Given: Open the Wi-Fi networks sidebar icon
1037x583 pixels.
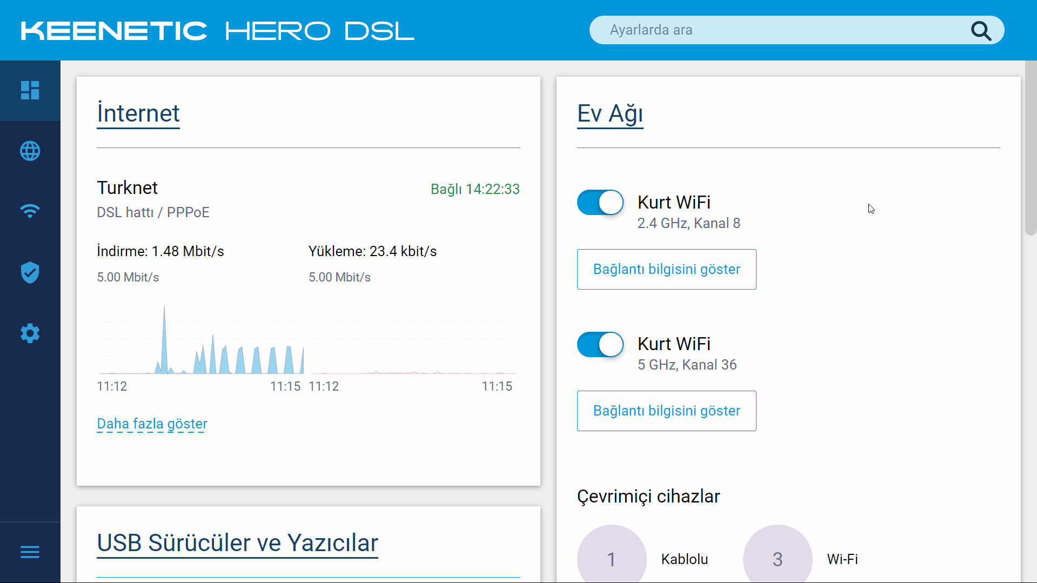Looking at the screenshot, I should click(x=30, y=211).
